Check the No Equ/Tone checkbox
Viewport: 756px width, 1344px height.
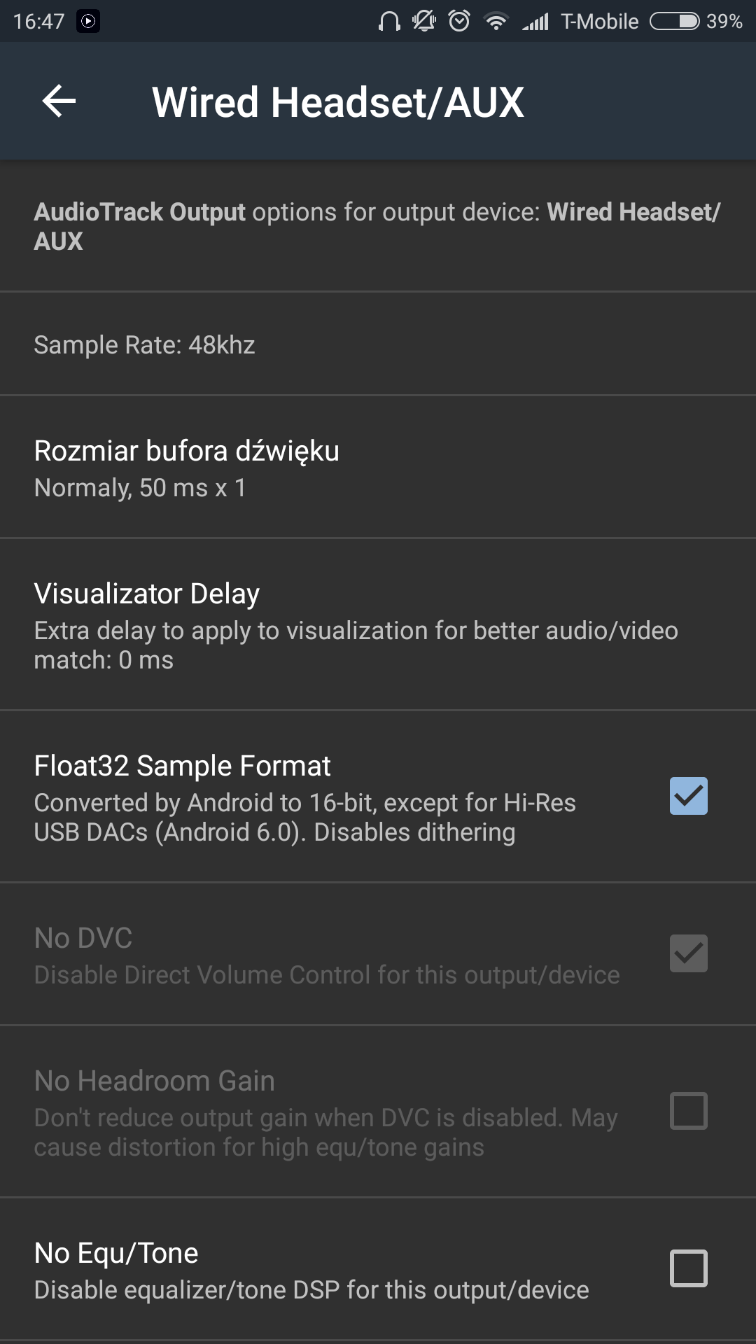689,1268
